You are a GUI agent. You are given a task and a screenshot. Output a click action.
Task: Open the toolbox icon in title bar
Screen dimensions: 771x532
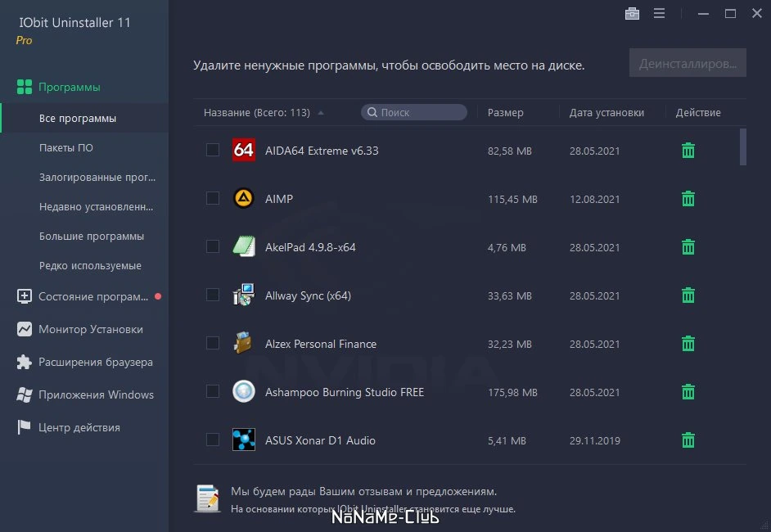pyautogui.click(x=632, y=13)
